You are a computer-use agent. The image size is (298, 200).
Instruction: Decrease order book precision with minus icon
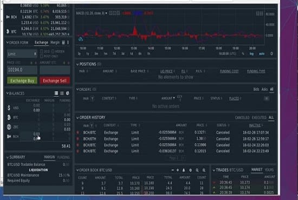coord(172,170)
